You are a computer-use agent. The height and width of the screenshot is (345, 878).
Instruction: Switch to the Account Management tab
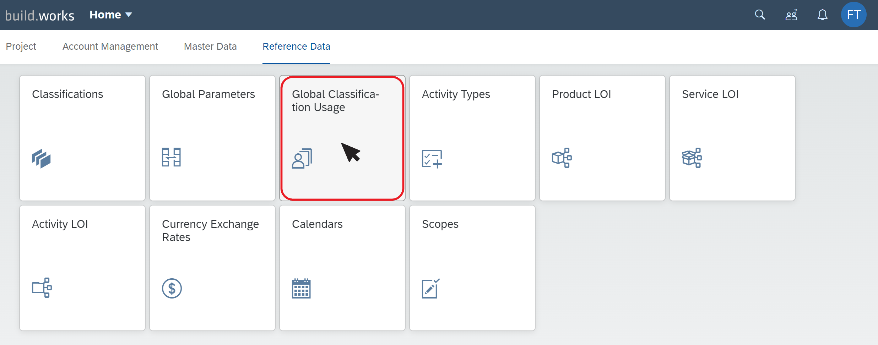110,46
